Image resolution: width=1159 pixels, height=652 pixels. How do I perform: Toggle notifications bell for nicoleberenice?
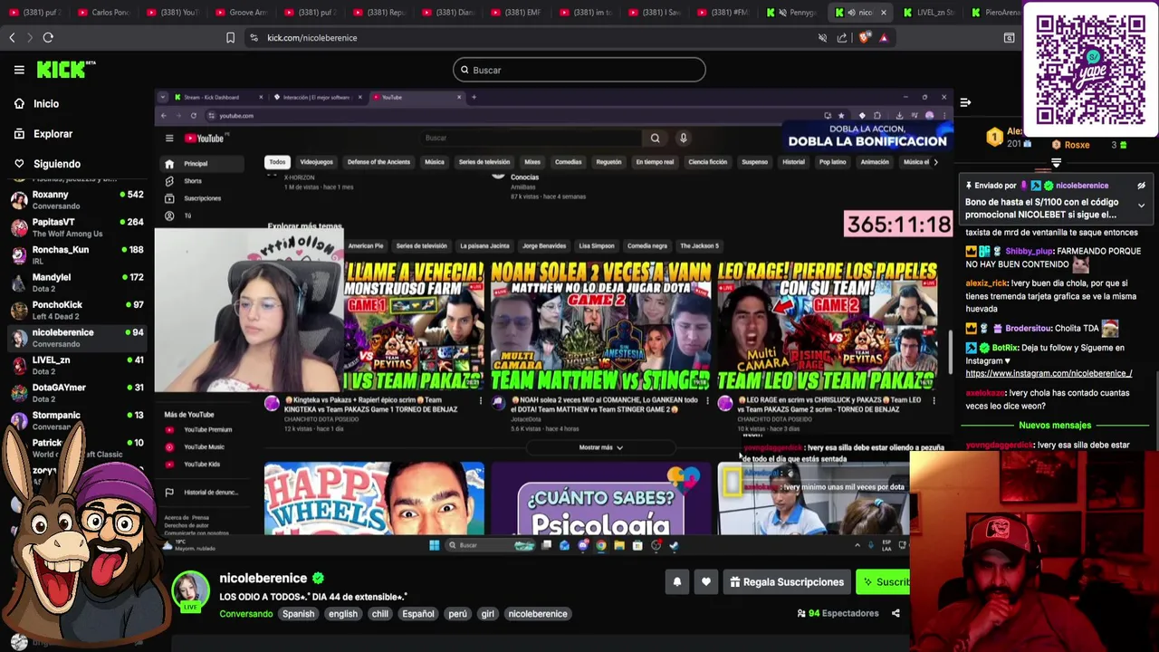(676, 582)
